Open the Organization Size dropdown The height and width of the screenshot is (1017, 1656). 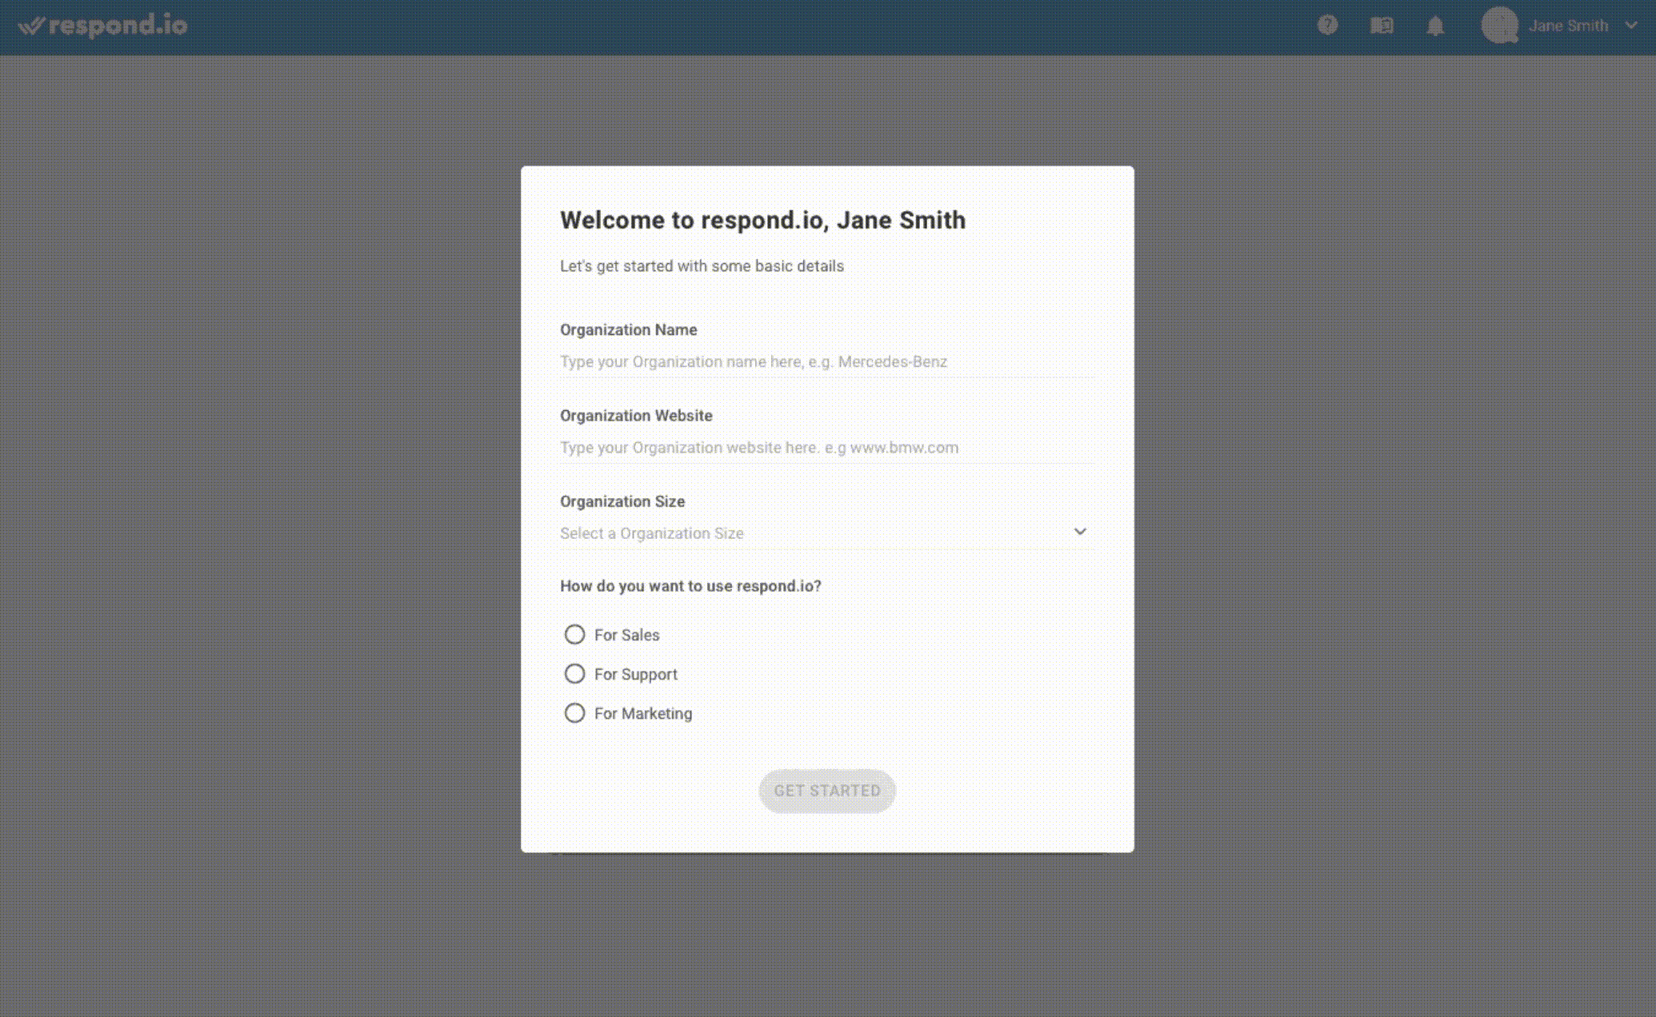click(x=827, y=533)
